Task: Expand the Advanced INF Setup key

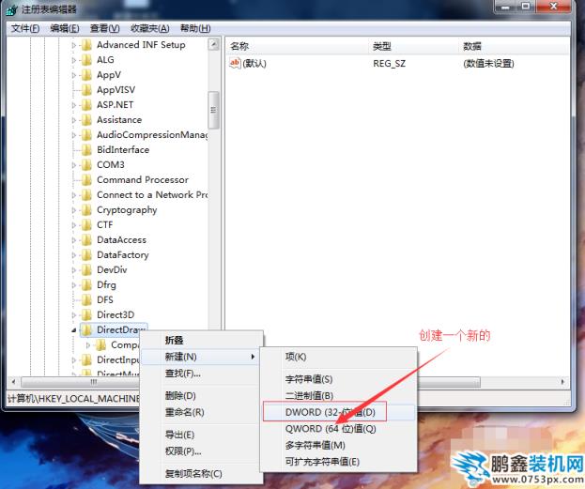Action: (x=74, y=45)
